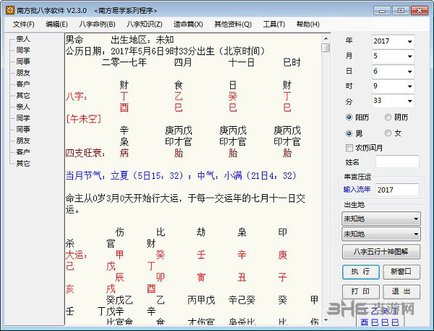Click the red 八字 label

[77, 96]
